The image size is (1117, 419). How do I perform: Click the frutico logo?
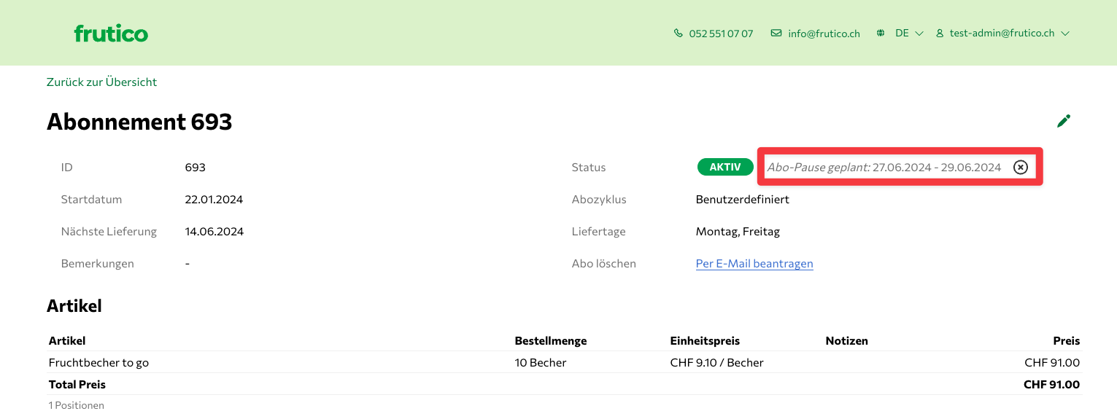click(111, 34)
